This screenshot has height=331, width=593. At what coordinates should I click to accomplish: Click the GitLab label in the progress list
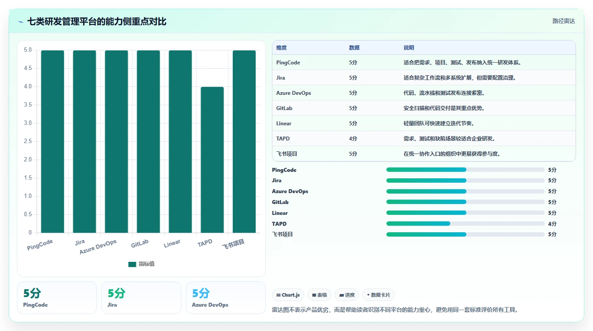click(x=280, y=202)
